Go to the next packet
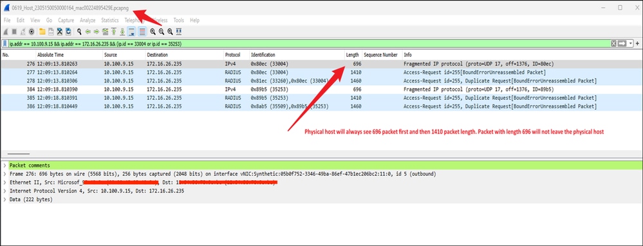Viewport: 643px width, 246px height. pyautogui.click(x=97, y=32)
